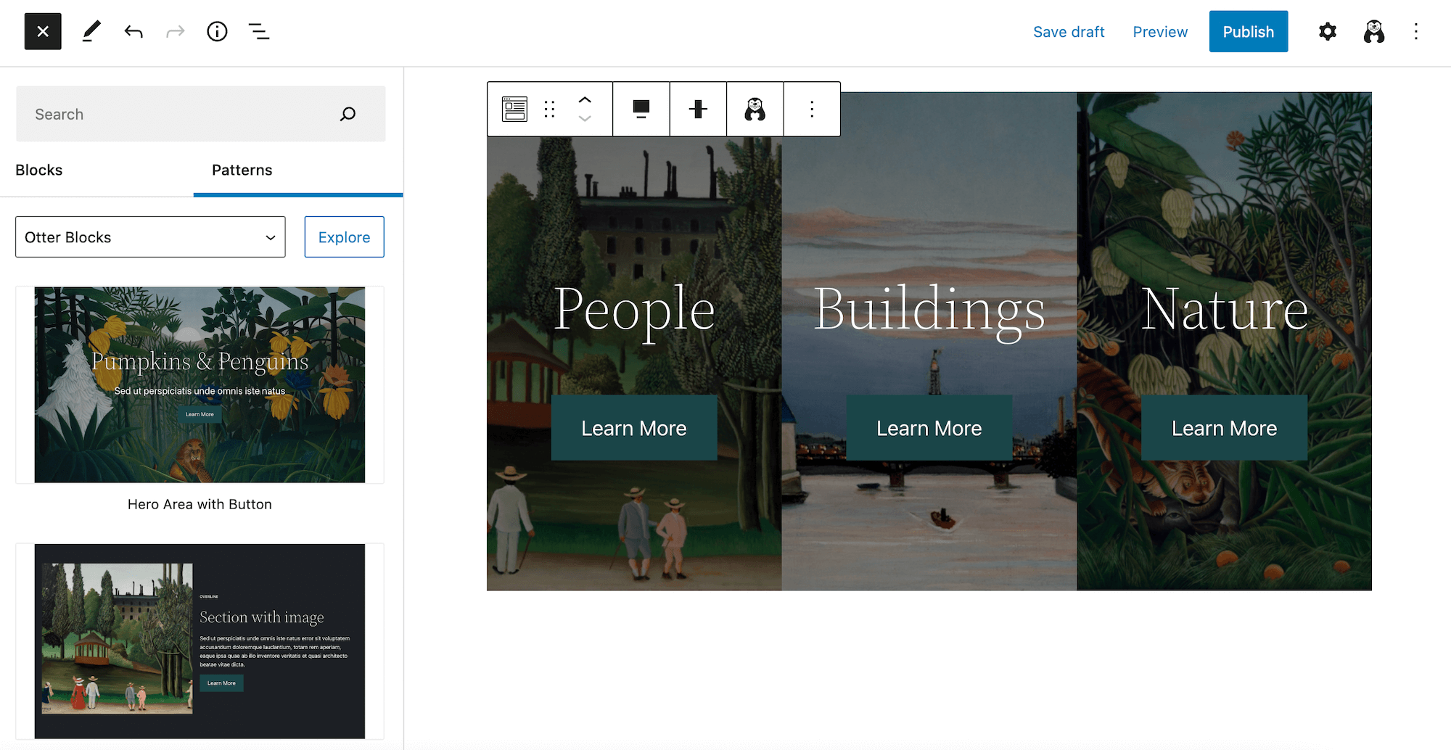The height and width of the screenshot is (750, 1451).
Task: Click the Redo icon
Action: coord(175,31)
